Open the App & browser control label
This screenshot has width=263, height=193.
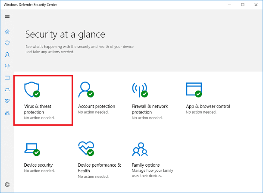click(208, 106)
